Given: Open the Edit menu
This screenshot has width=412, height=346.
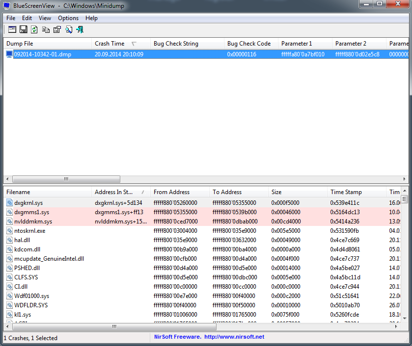Looking at the screenshot, I should 27,18.
